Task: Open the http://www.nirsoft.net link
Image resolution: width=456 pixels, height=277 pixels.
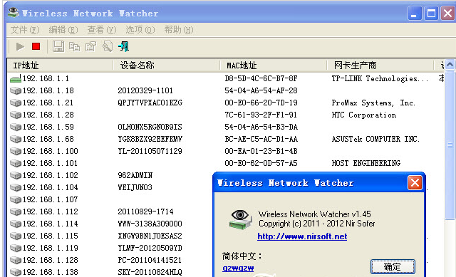Action: [x=302, y=236]
